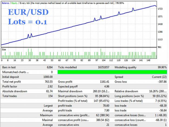Click the 1418 price axis label

(160, 24)
